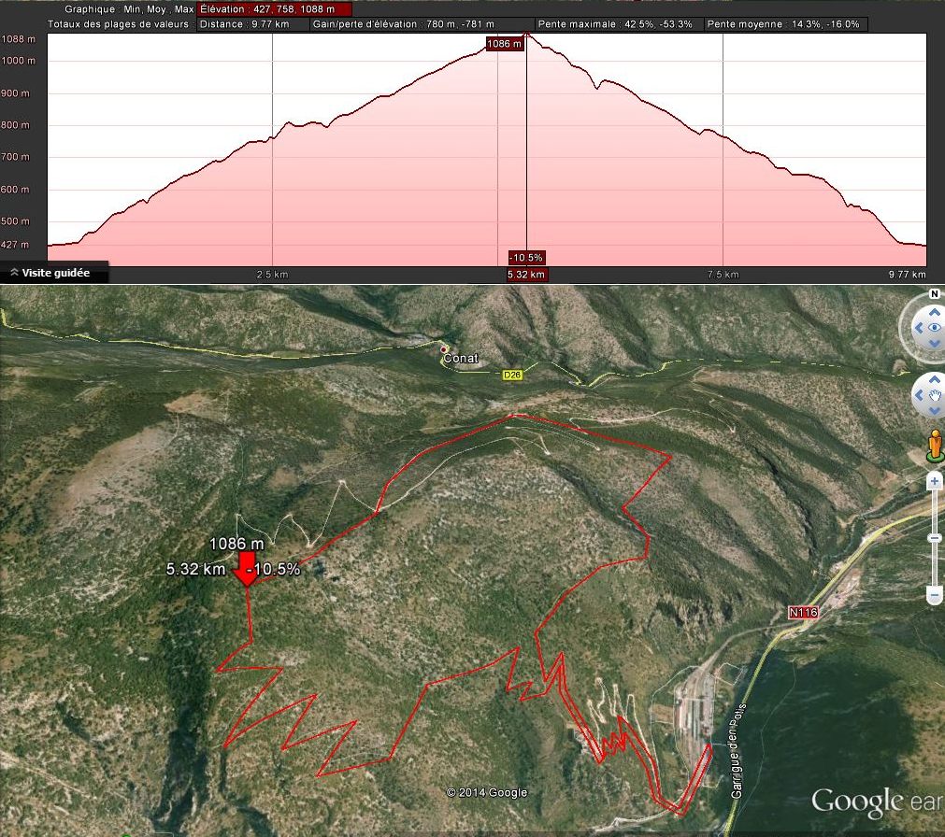Pan up using the hand joystick arrow

coord(935,380)
